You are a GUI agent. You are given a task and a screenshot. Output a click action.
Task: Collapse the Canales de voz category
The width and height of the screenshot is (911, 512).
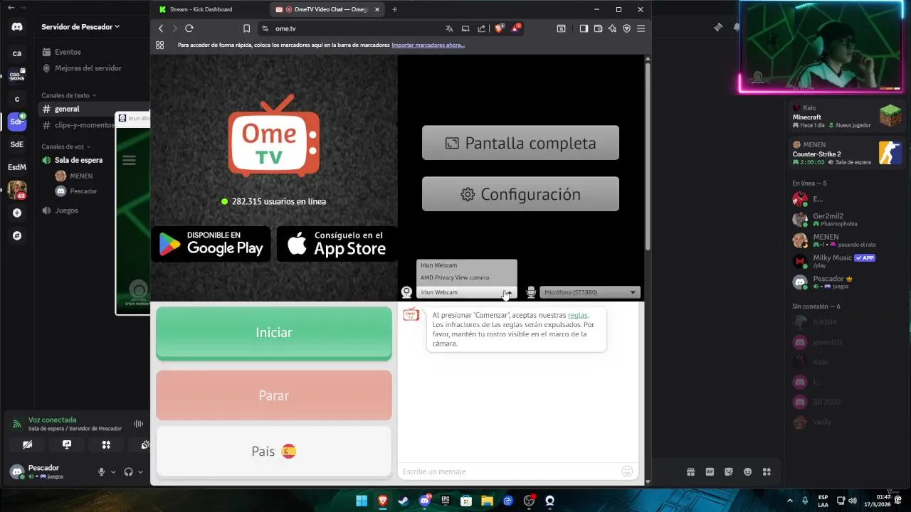click(65, 146)
